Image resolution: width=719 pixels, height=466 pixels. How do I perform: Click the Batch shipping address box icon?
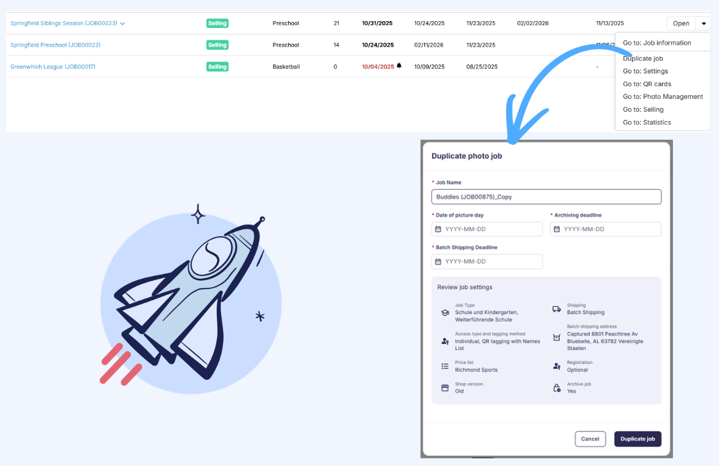pos(557,337)
